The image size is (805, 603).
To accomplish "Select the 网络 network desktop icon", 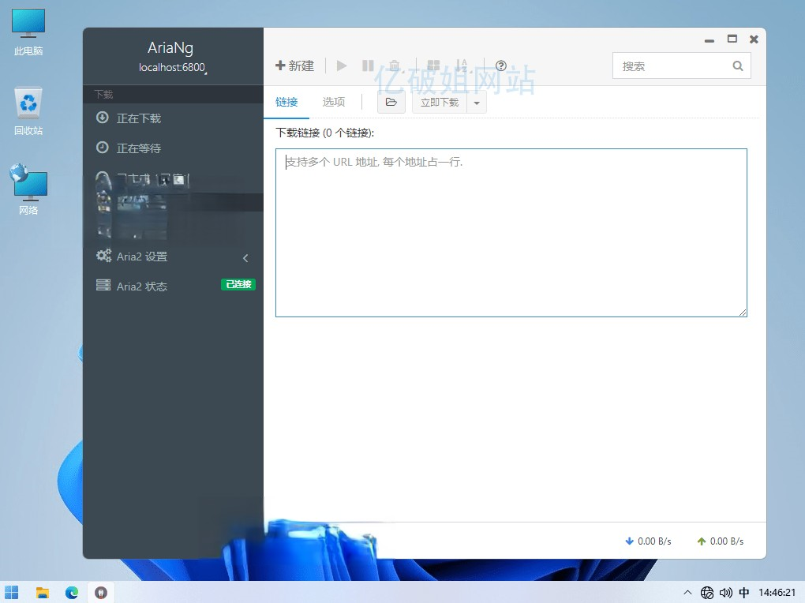I will (x=28, y=190).
